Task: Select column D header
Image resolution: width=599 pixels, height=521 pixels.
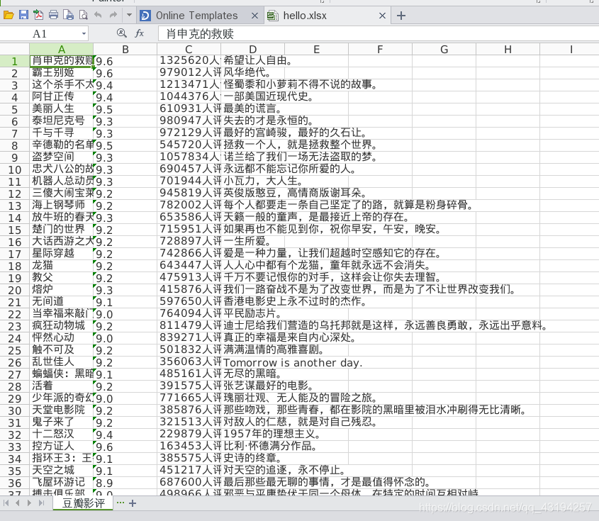Action: (x=252, y=50)
